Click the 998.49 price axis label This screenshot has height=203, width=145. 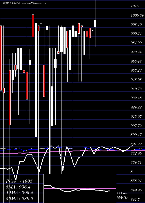point(136,24)
